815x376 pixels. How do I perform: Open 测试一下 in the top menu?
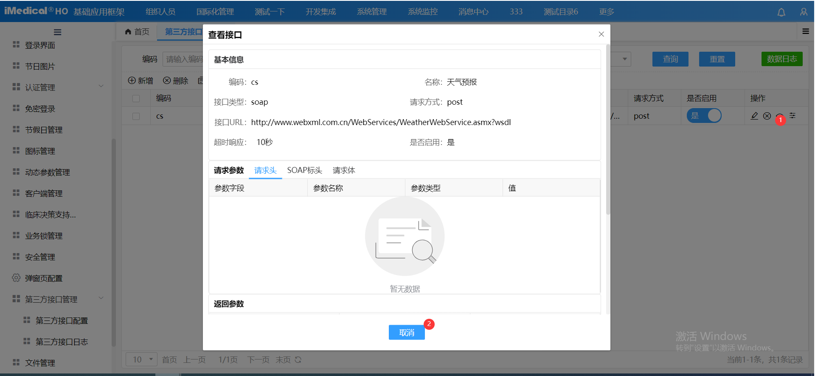pos(270,12)
